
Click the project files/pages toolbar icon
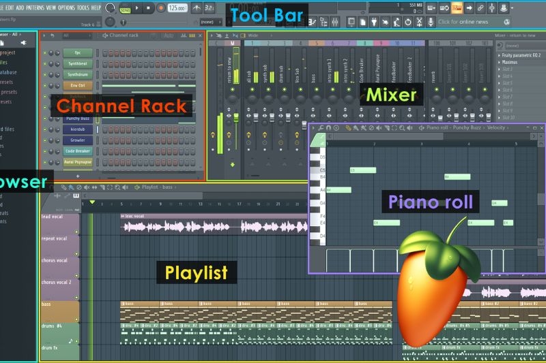[363, 22]
